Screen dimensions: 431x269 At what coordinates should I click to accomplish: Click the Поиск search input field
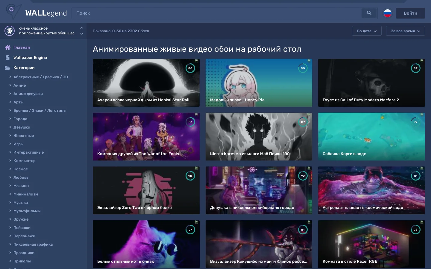[216, 13]
